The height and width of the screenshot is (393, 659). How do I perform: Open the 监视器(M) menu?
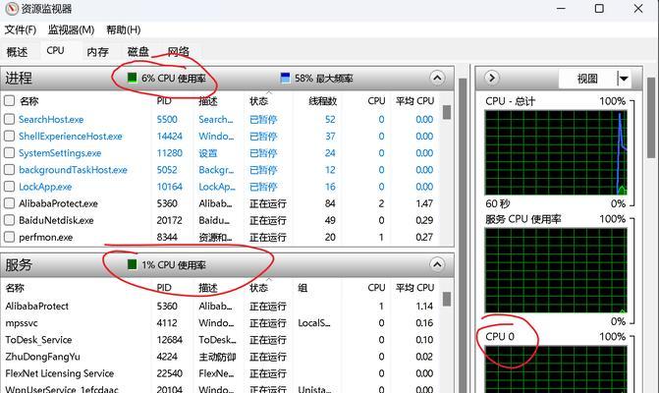71,29
